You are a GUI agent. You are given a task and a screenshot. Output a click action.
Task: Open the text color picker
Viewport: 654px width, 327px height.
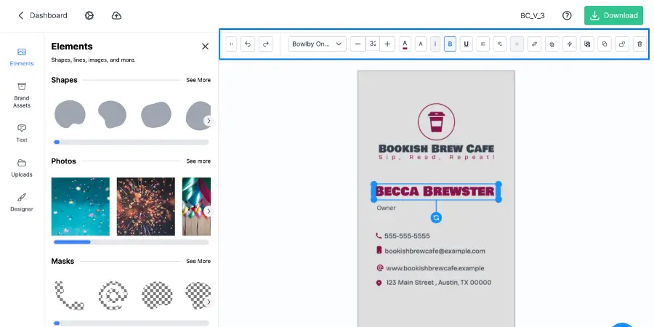pos(405,44)
